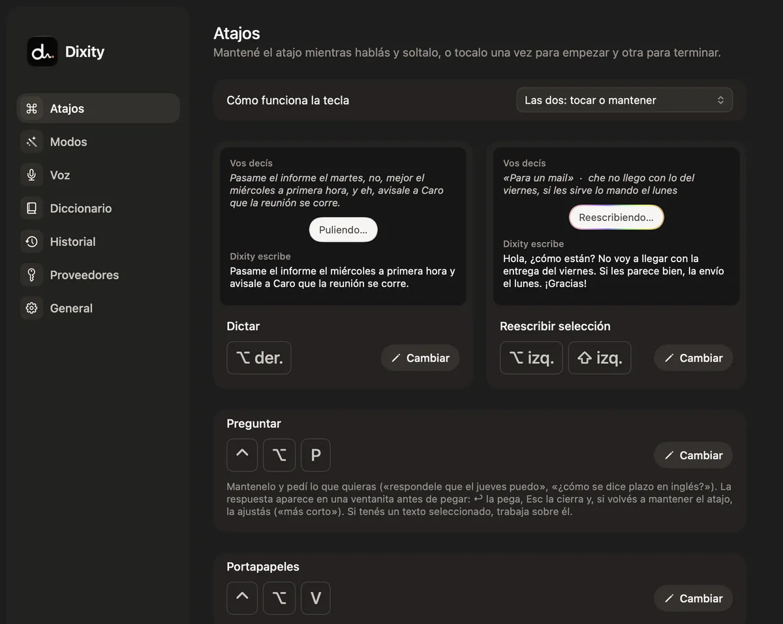Click the General gear icon
Viewport: 783px width, 624px height.
31,308
